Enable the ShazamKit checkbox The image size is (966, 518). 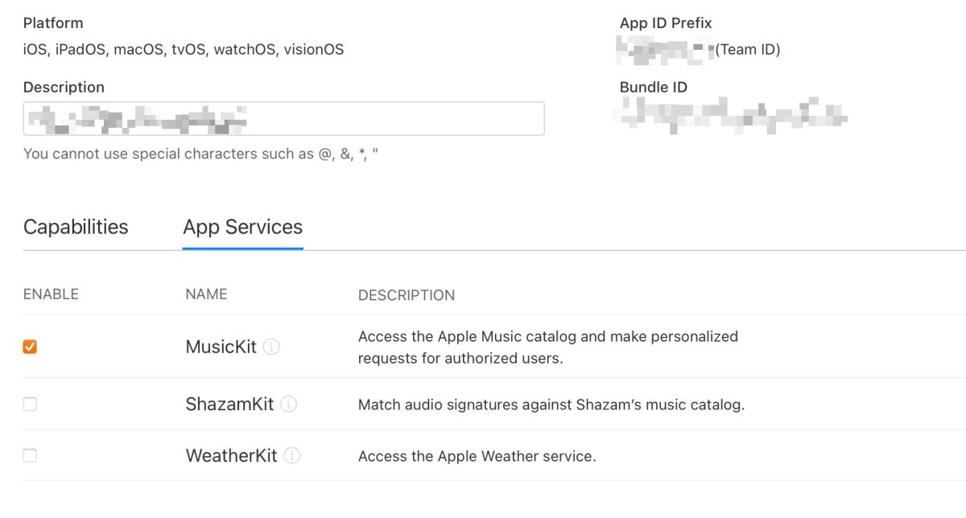(30, 405)
